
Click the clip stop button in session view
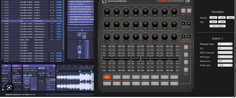click(68, 28)
